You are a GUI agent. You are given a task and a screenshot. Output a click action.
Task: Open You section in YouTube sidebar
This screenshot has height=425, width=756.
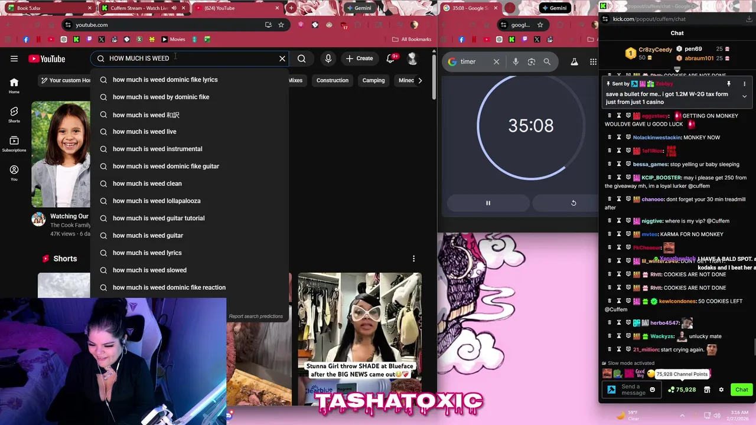(14, 173)
